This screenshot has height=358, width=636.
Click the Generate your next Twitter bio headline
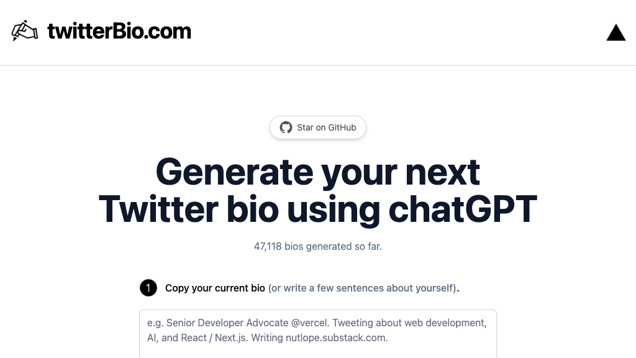coord(317,190)
